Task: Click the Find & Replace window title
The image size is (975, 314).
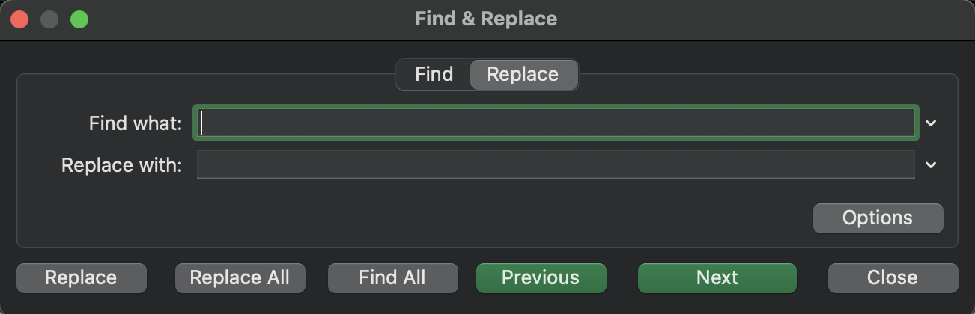Action: point(486,19)
